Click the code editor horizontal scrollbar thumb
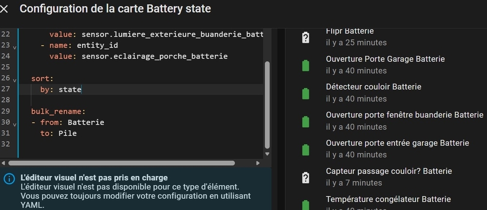Viewport: 487px width, 210px height. 121,163
